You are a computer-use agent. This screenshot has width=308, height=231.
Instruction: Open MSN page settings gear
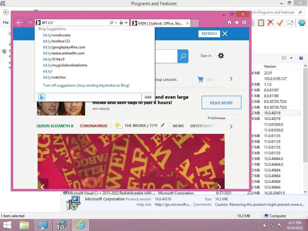click(221, 56)
